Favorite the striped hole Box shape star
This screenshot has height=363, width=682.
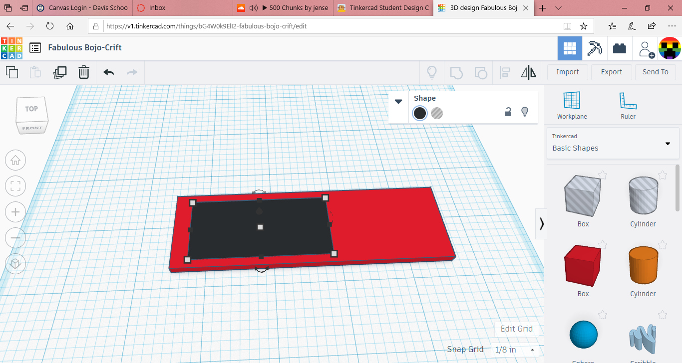(x=603, y=175)
